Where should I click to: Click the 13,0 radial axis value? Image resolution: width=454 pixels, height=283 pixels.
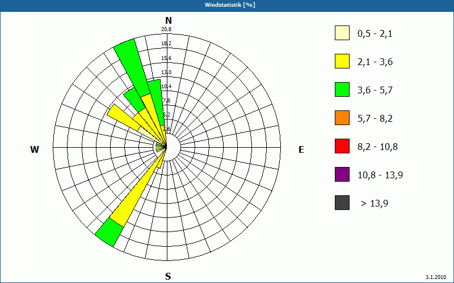[x=166, y=72]
